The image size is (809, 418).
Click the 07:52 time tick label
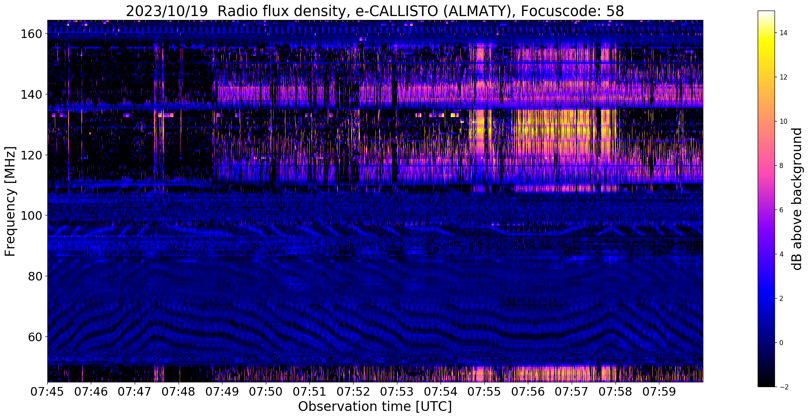point(354,392)
